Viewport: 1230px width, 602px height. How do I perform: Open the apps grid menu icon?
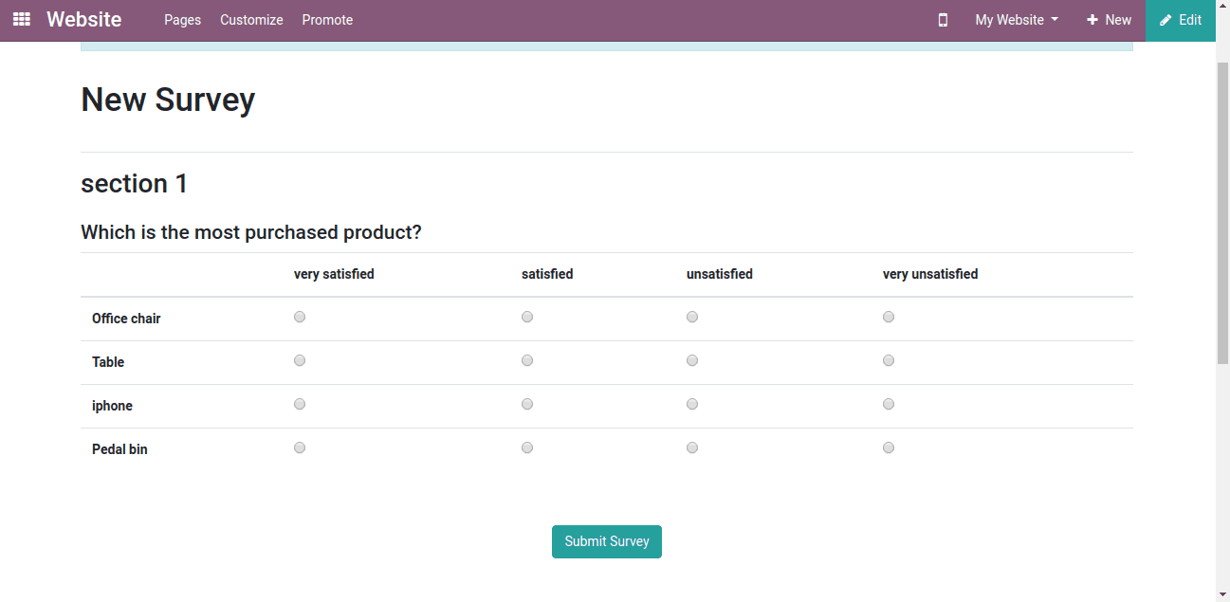tap(22, 20)
